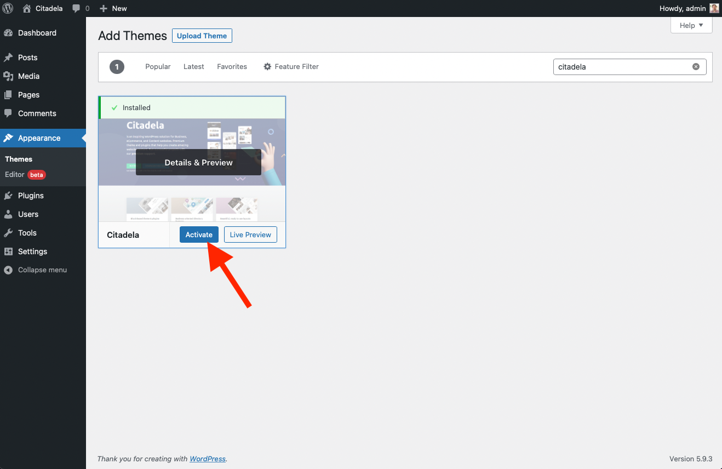722x469 pixels.
Task: Open Details & Preview of Citadela thumbnail
Action: 198,163
